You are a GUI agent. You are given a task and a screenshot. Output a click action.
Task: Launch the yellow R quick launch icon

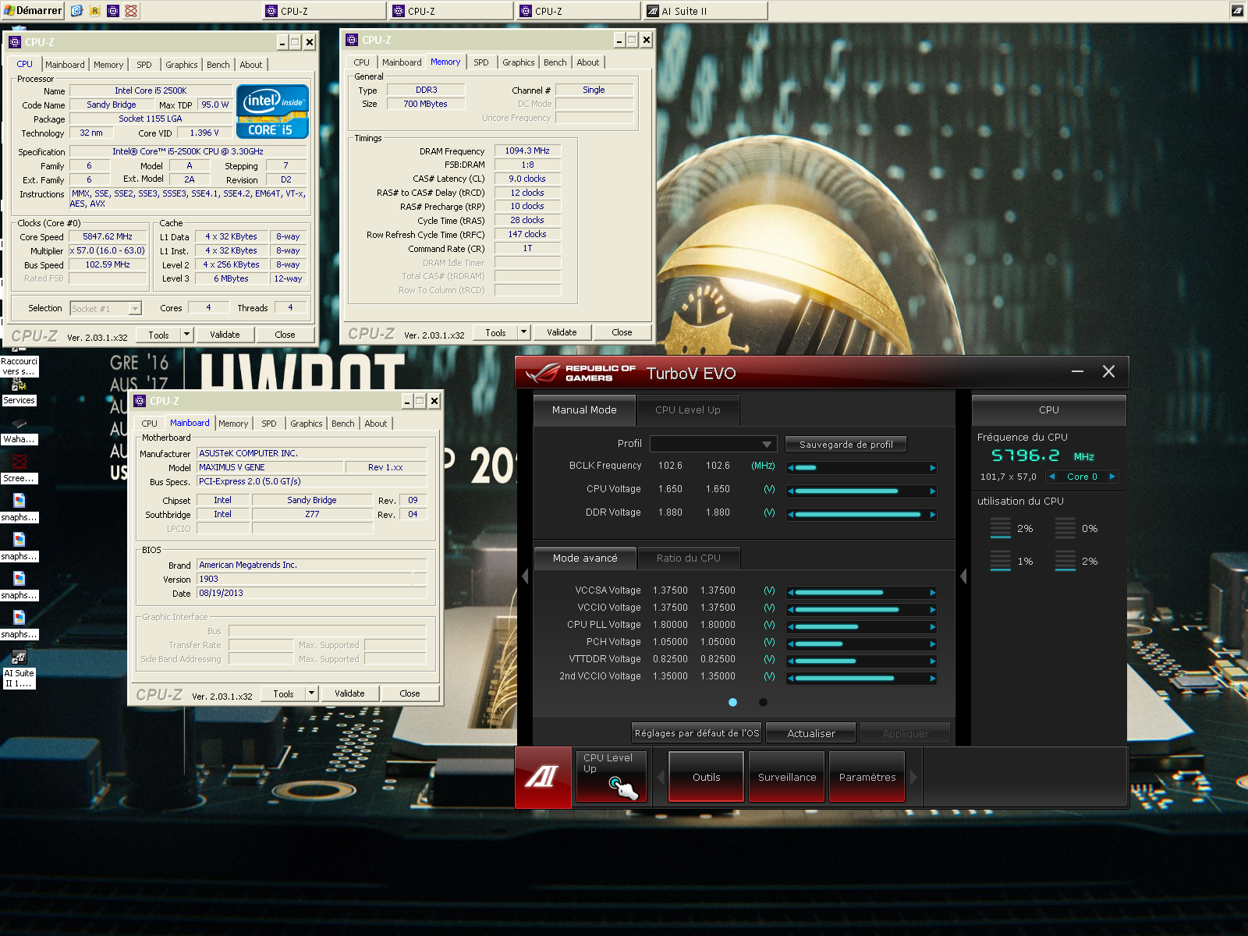click(x=95, y=11)
